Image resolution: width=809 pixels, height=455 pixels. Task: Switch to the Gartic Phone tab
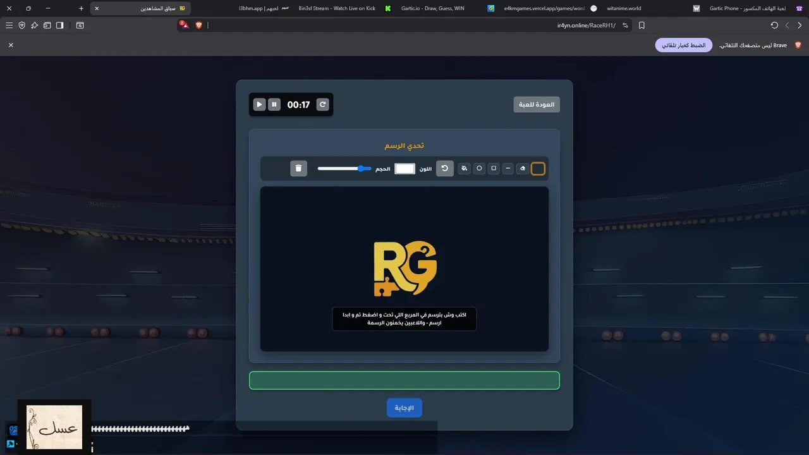[x=755, y=8]
